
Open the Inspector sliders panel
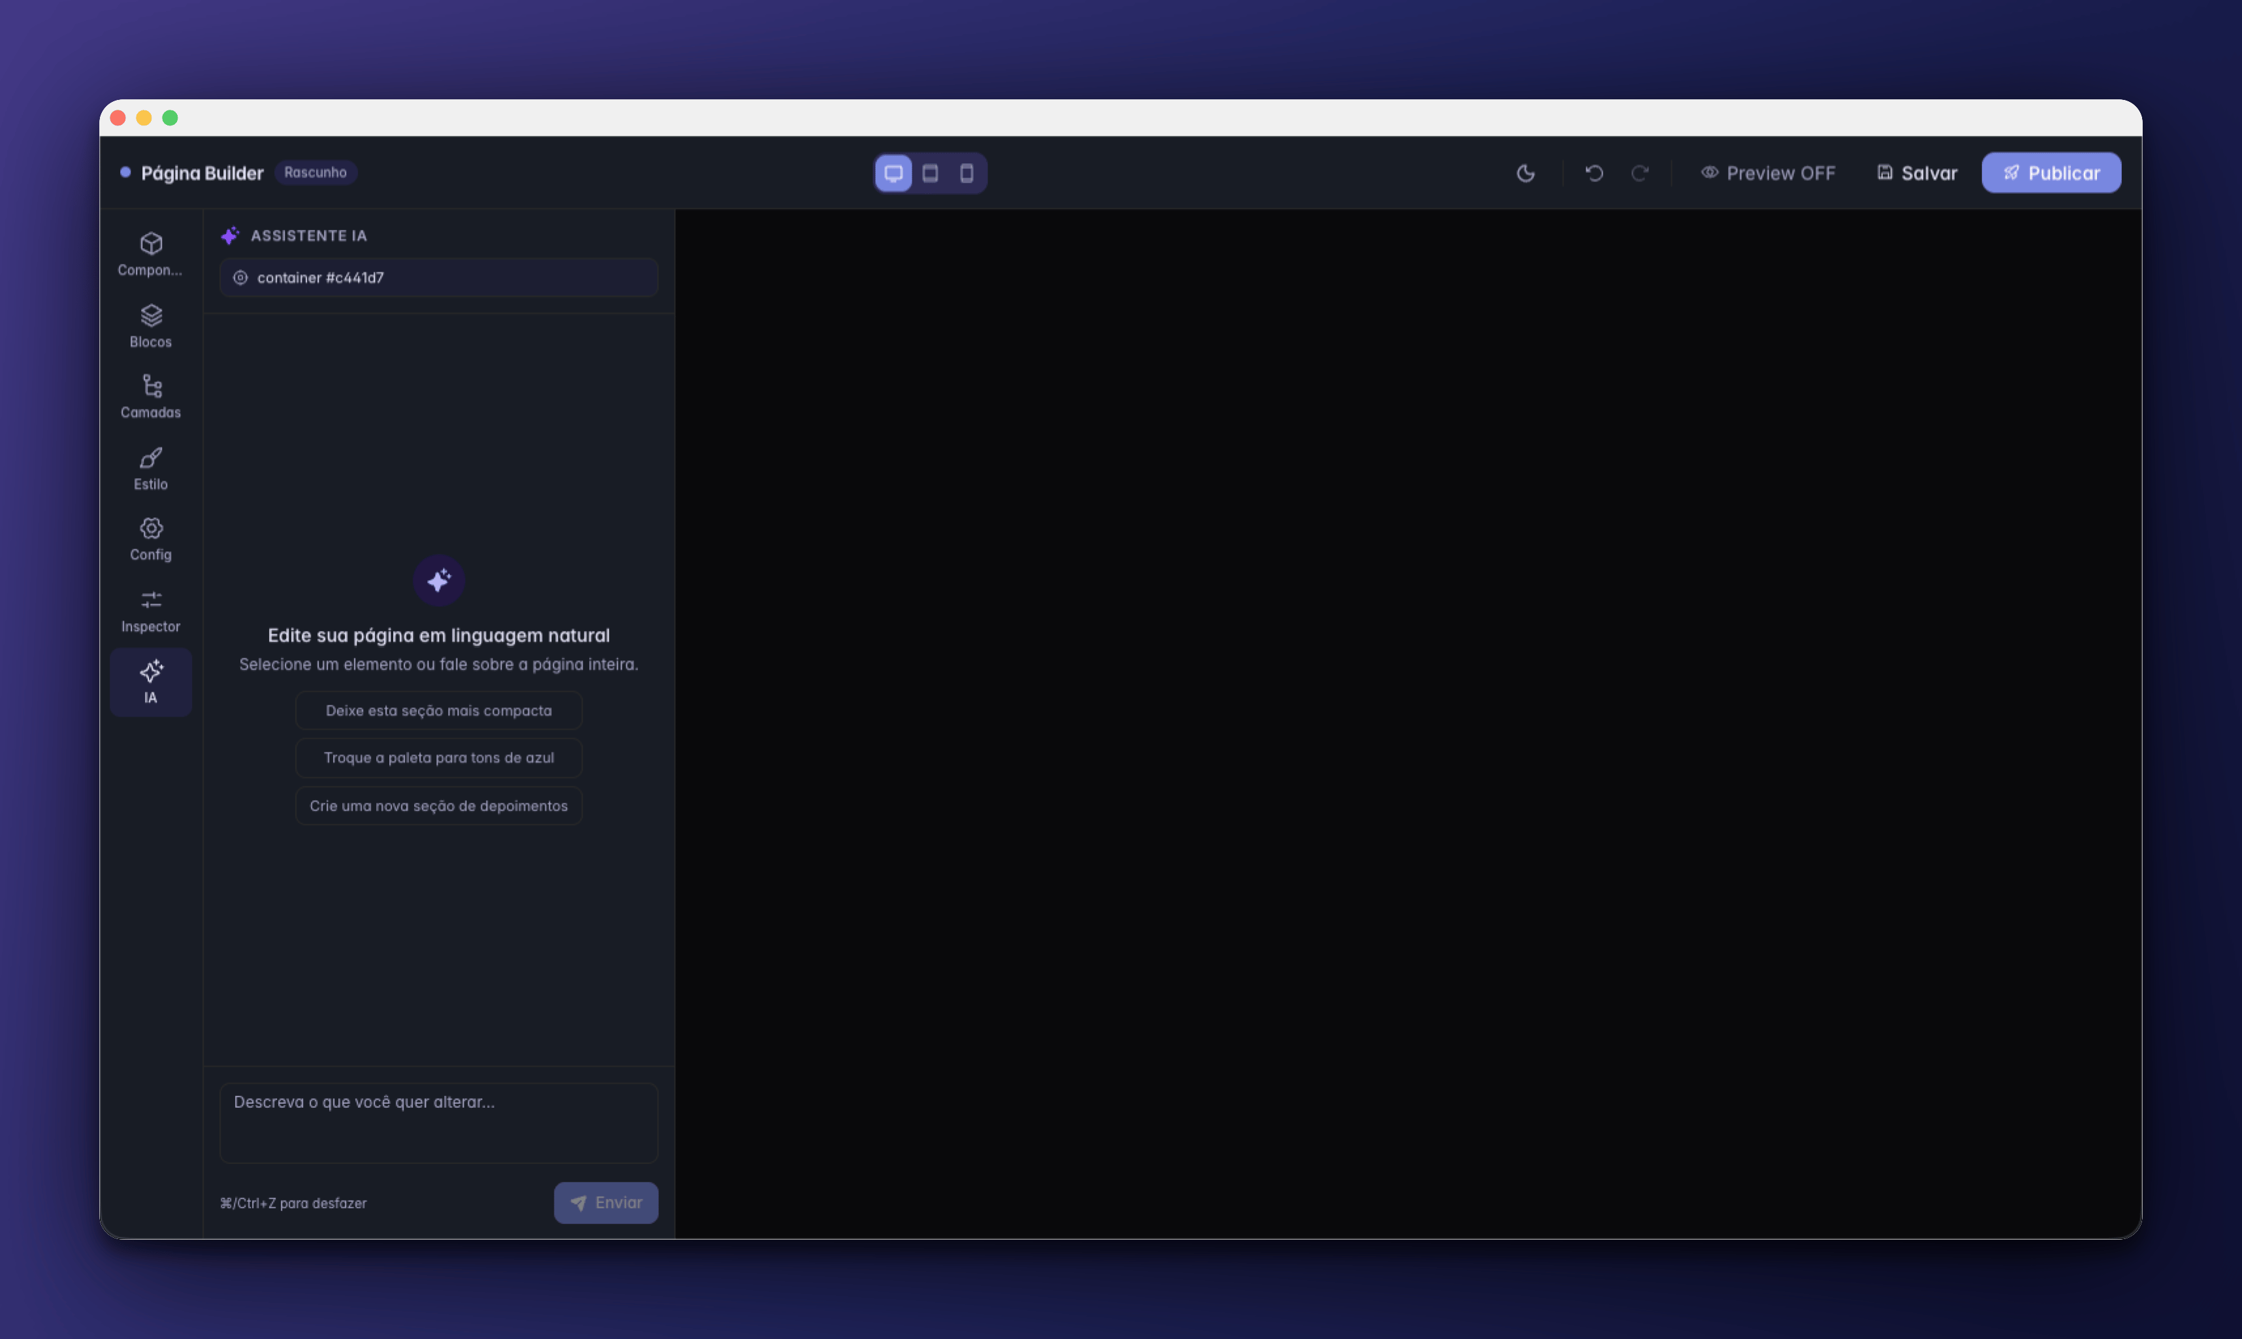151,611
